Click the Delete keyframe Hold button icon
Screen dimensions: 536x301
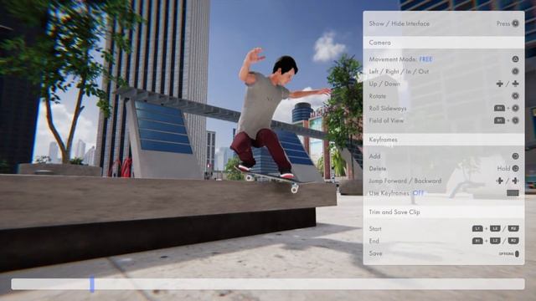(515, 169)
